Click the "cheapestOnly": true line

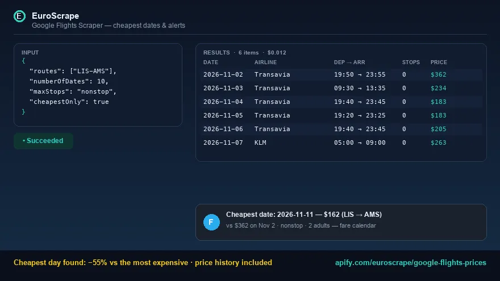click(x=69, y=102)
